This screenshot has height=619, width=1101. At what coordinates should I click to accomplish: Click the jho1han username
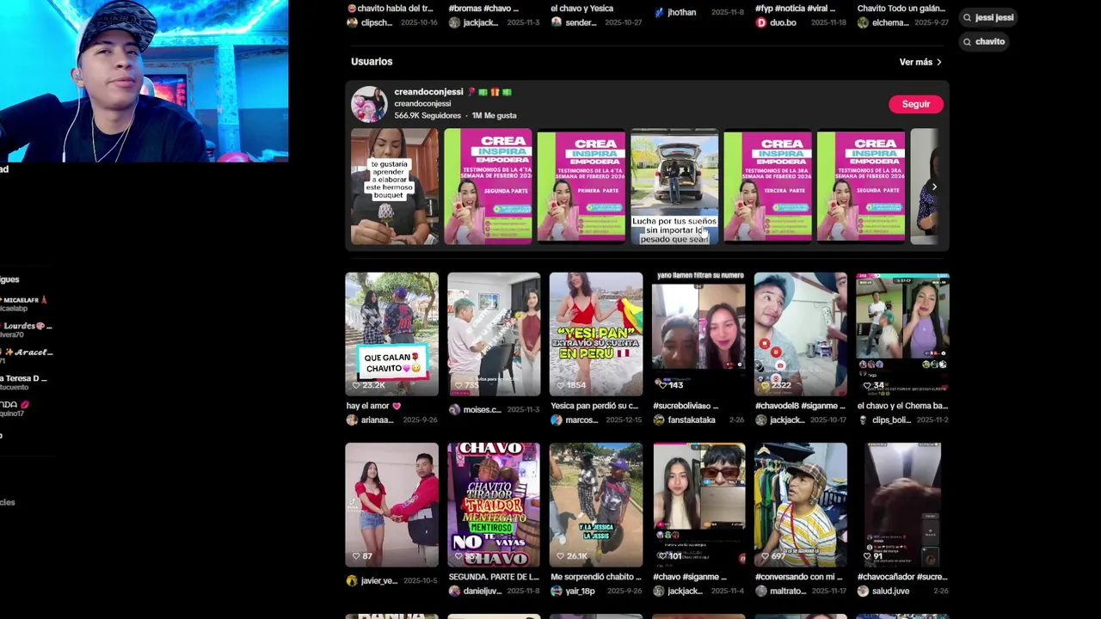coord(681,13)
